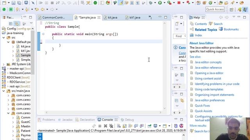Show hidden editor tabs list
This screenshot has height=140, width=250.
coord(150,17)
